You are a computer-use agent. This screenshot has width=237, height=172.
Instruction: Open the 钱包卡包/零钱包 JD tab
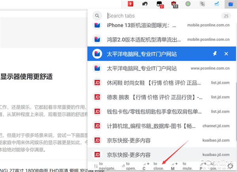click(162, 111)
